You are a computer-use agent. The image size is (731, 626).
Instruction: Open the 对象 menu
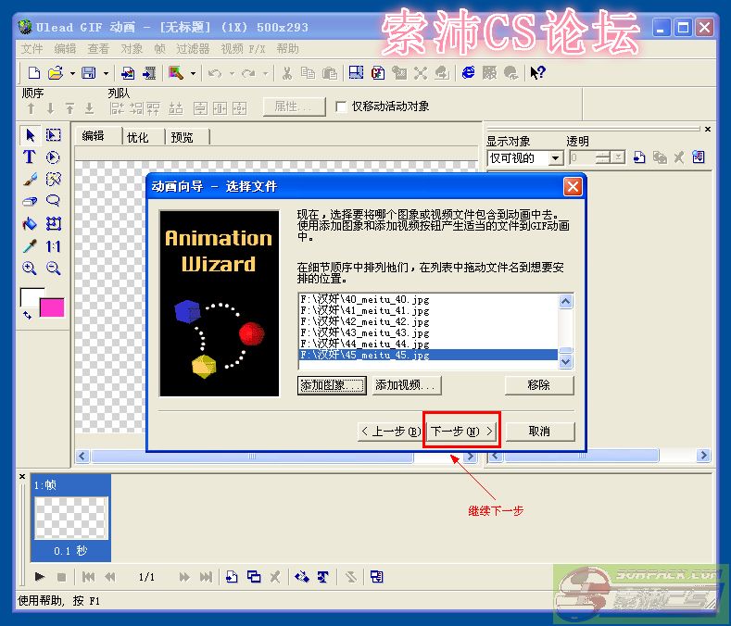click(132, 49)
